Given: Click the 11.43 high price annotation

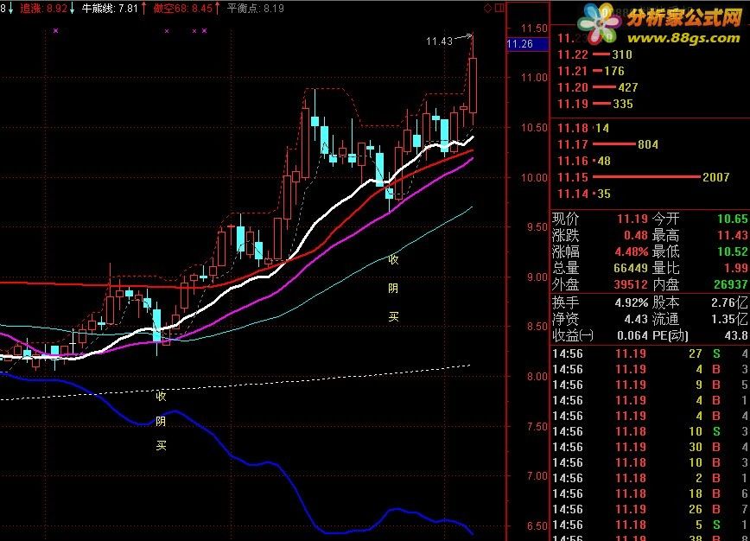Looking at the screenshot, I should pos(439,41).
